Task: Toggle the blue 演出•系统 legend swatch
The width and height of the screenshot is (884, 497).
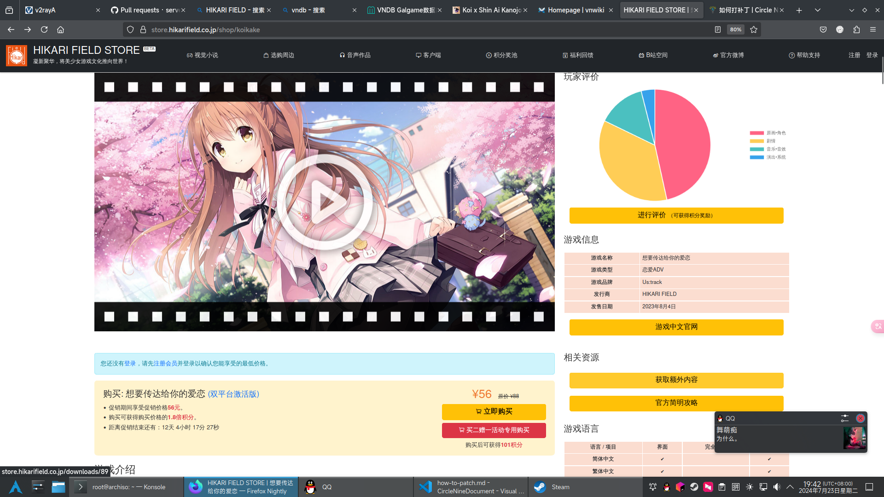Action: pos(756,157)
